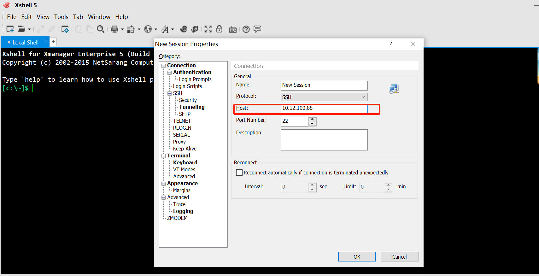Collapse the Terminal tree node
The image size is (539, 276).
pyautogui.click(x=164, y=156)
